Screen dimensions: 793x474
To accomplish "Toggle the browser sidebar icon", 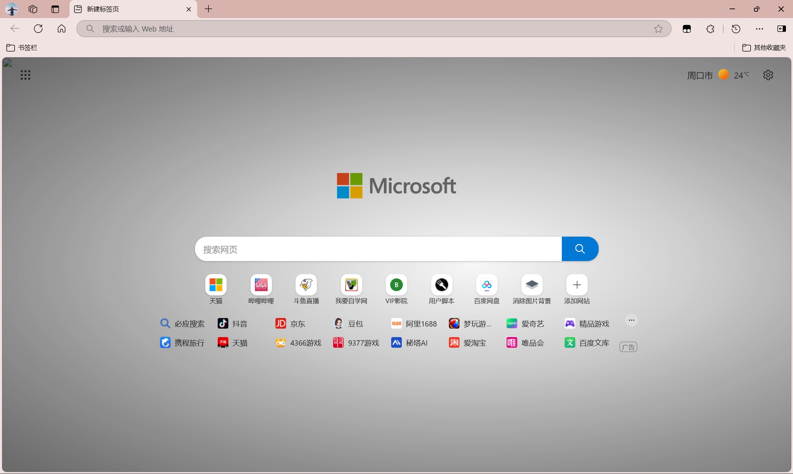I will tap(782, 29).
